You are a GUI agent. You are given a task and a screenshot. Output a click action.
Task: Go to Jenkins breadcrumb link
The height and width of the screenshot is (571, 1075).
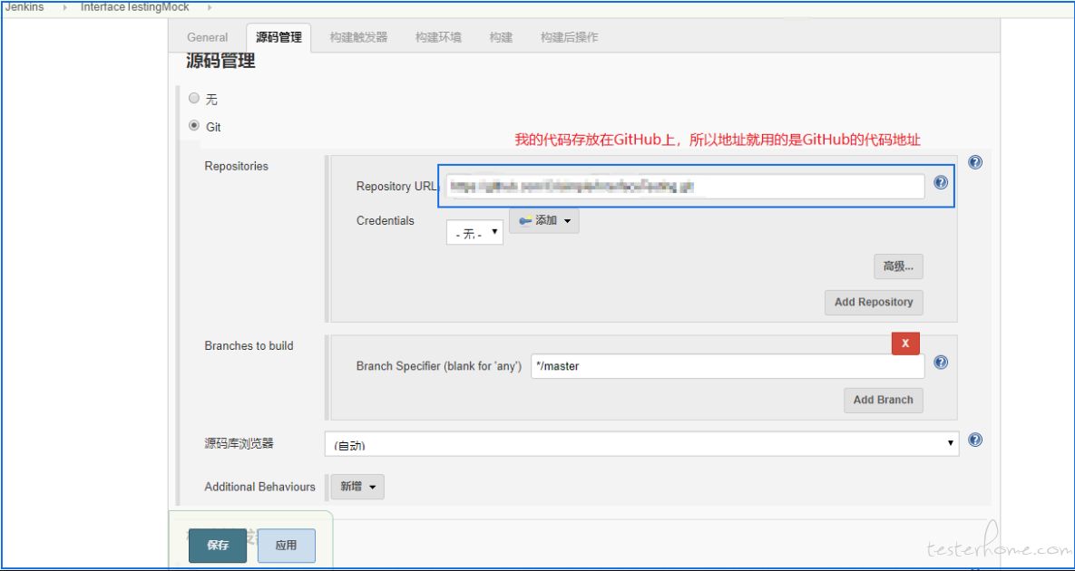click(x=24, y=7)
